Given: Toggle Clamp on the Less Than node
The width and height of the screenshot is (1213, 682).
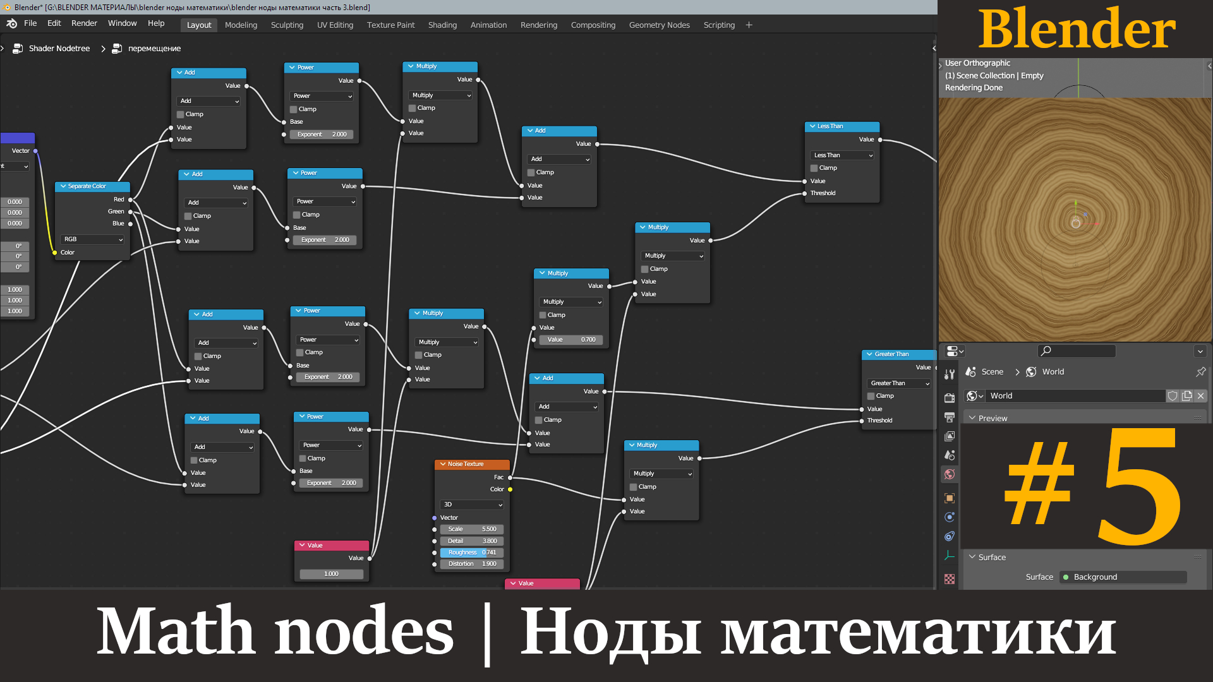Looking at the screenshot, I should click(814, 168).
